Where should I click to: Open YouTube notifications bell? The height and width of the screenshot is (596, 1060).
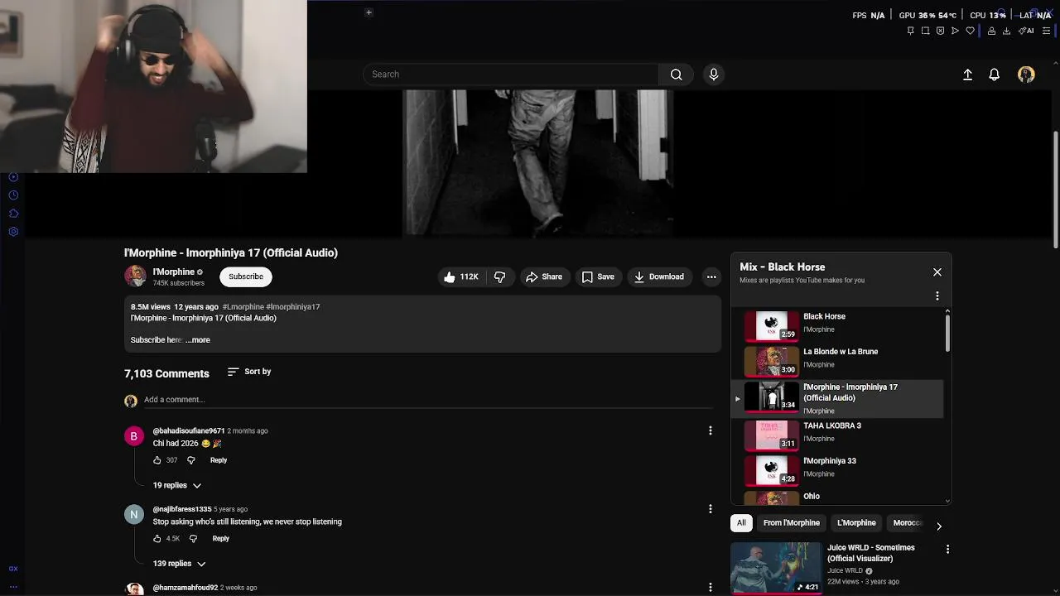tap(995, 74)
